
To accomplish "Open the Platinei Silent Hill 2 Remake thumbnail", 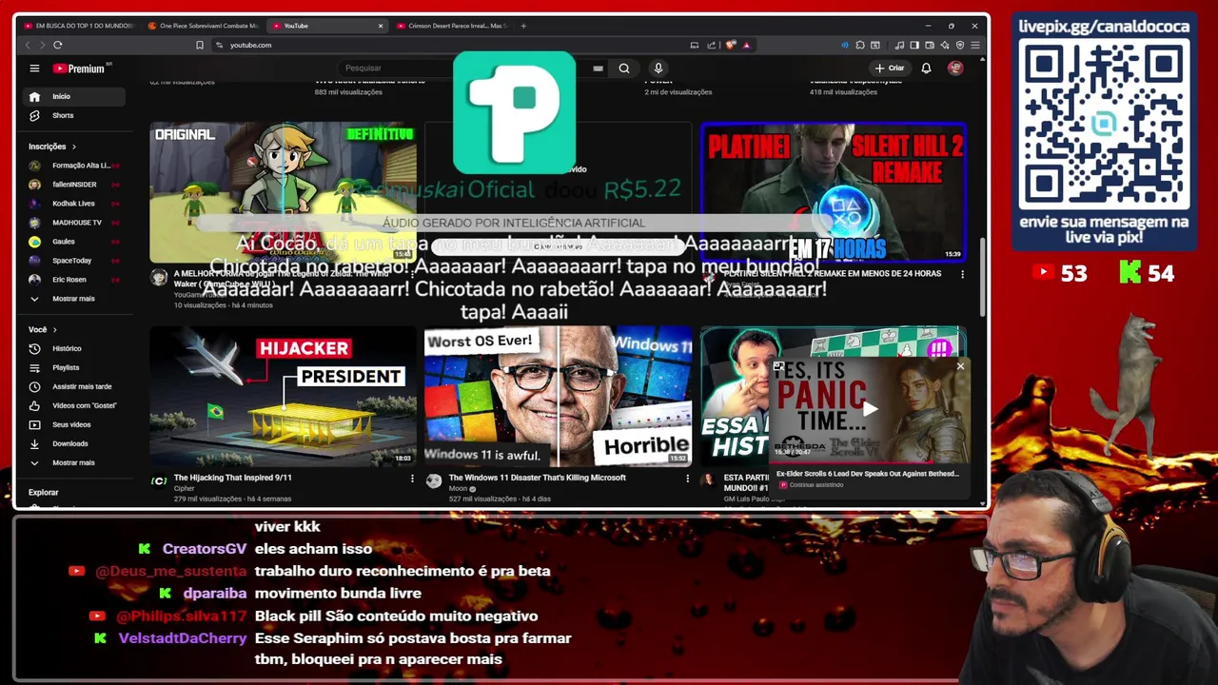I will 834,191.
